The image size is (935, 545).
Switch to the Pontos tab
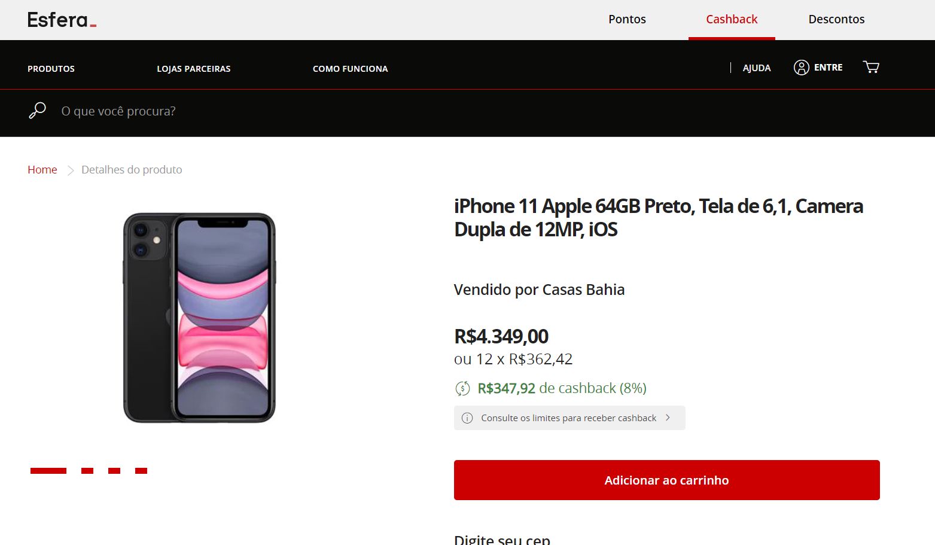[x=627, y=19]
